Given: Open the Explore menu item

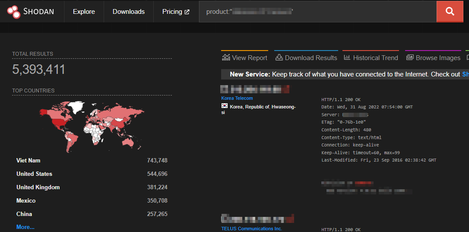Looking at the screenshot, I should tap(84, 12).
